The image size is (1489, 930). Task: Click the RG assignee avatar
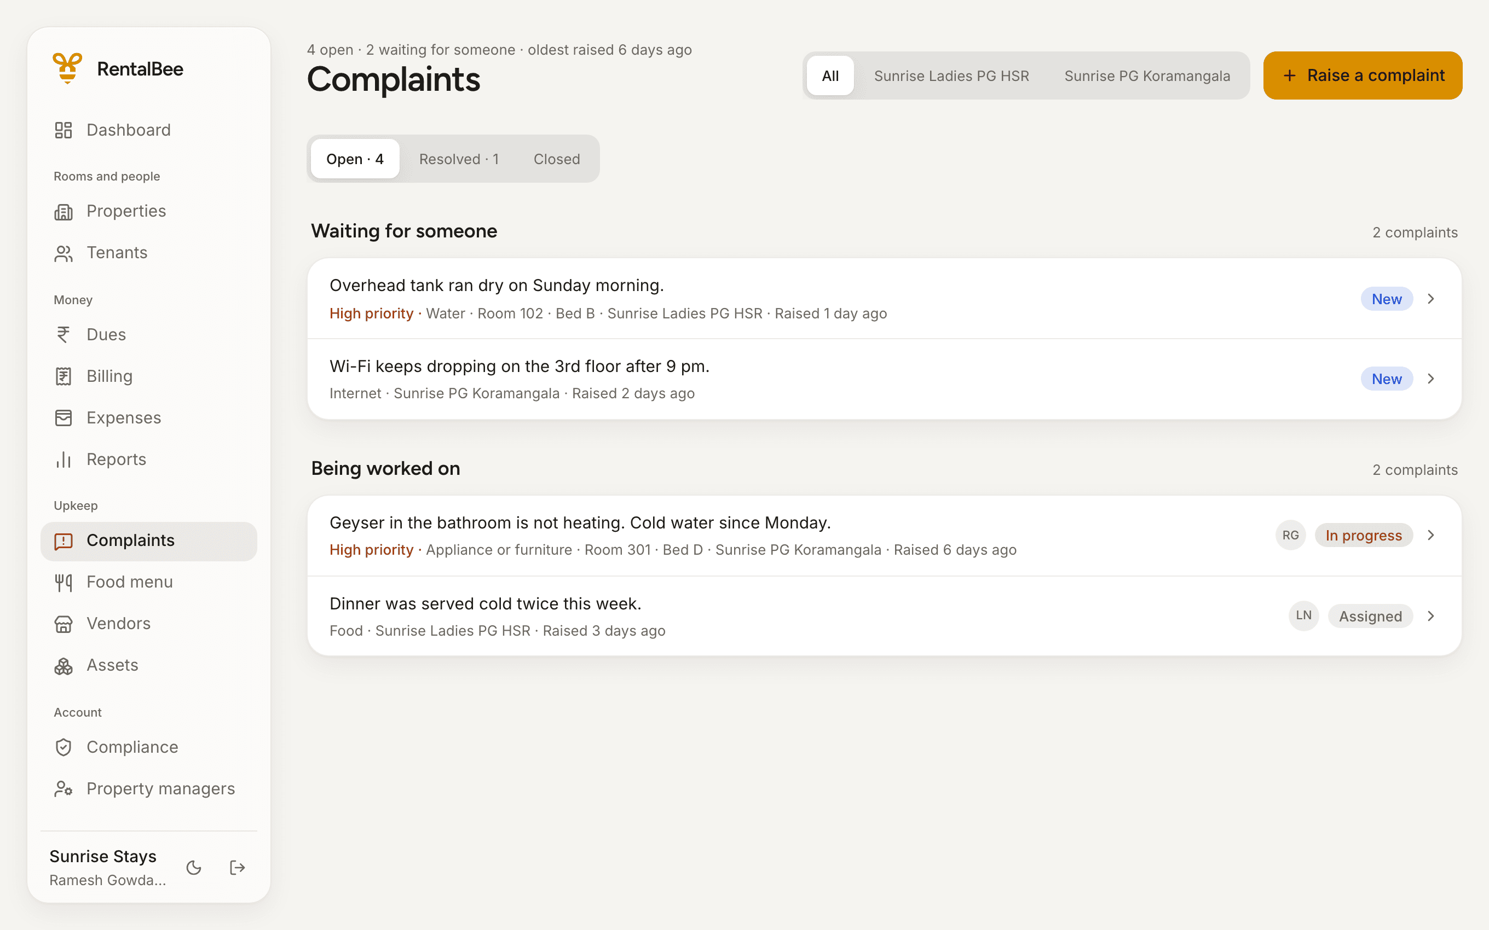[1291, 535]
